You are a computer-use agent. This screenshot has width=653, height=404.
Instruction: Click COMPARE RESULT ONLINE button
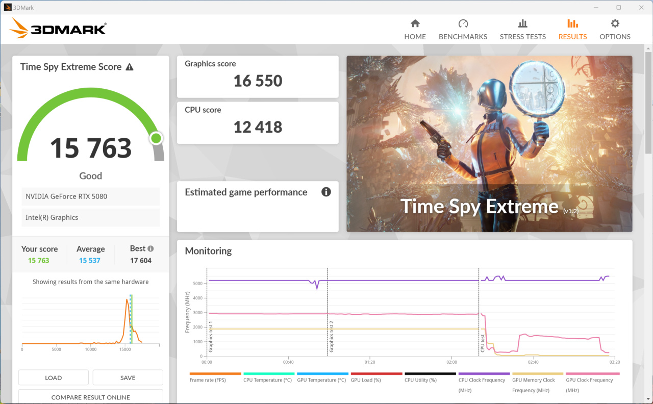(x=91, y=397)
